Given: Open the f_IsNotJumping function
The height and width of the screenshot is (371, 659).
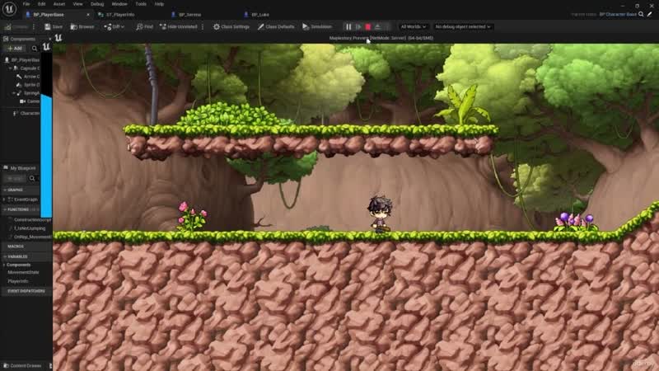Looking at the screenshot, I should coord(28,228).
